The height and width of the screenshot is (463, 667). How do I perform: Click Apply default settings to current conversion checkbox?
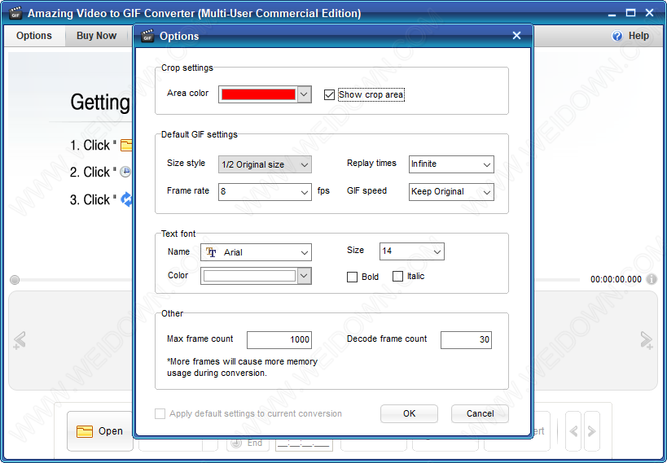click(x=160, y=413)
